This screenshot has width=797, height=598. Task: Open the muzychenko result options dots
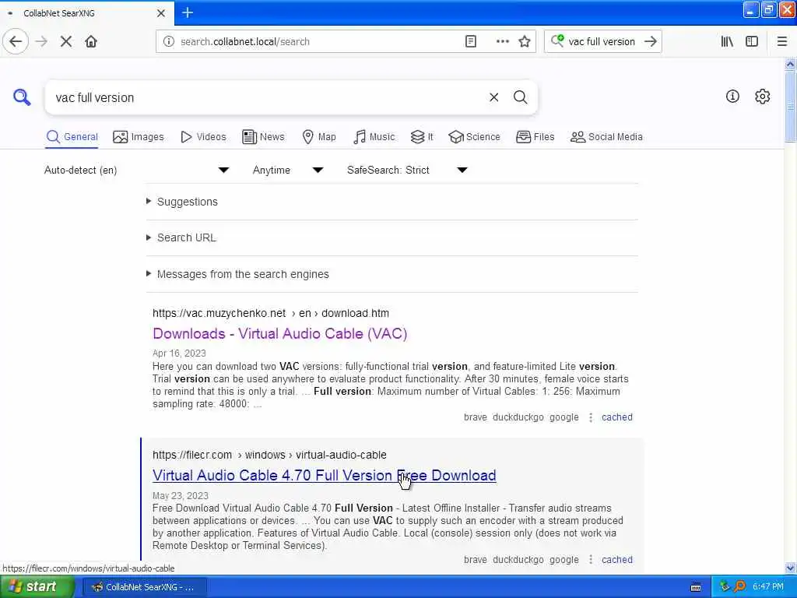tap(590, 417)
